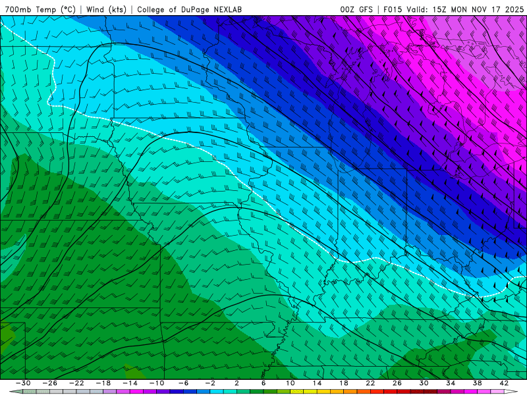Click the 22 color bar label
Viewport: 527px width, 395px height.
(370, 383)
